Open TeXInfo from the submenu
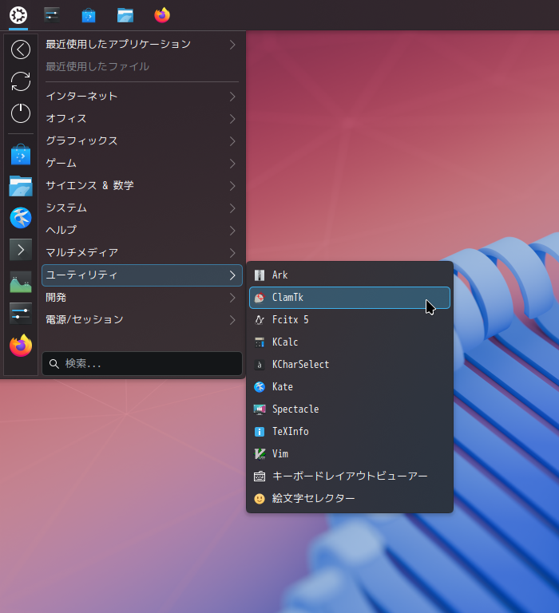 click(x=350, y=432)
